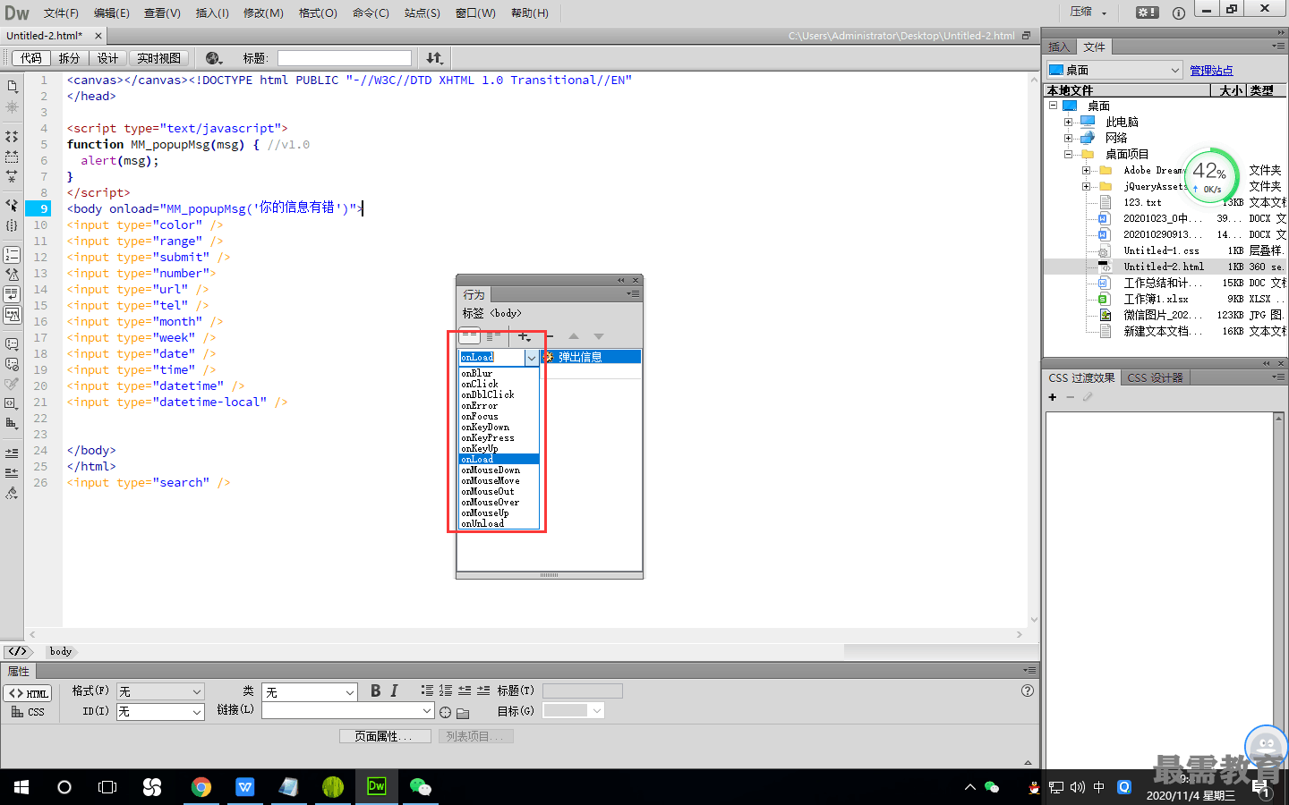
Task: Open the 站点(S) menu
Action: (422, 13)
